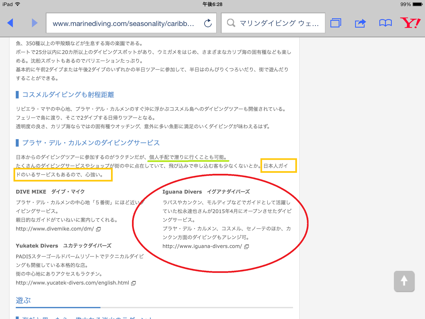Select the 遊ぶ section heading

click(x=23, y=300)
